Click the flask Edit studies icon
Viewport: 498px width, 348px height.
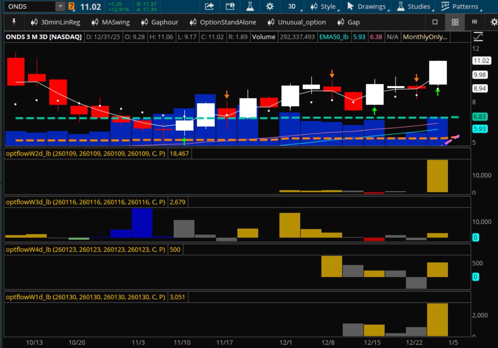(250, 7)
